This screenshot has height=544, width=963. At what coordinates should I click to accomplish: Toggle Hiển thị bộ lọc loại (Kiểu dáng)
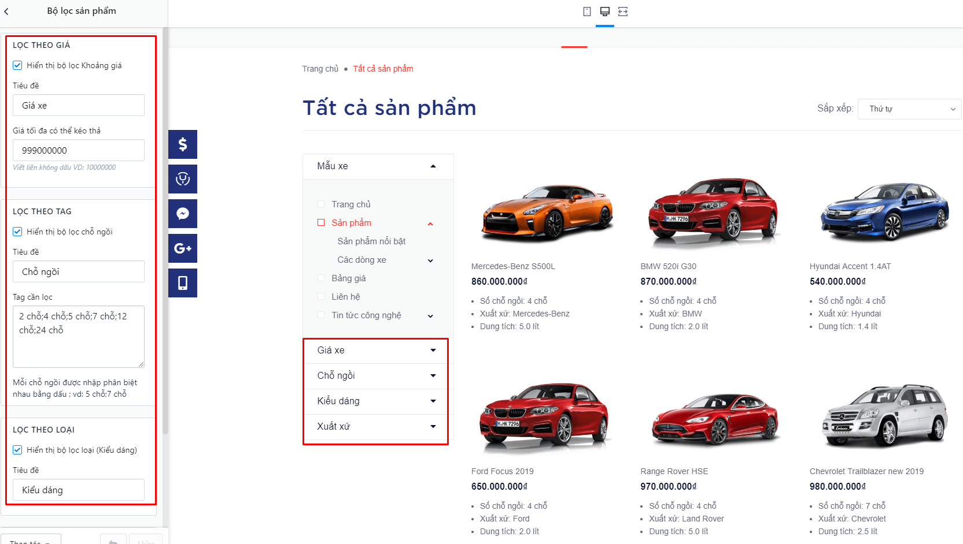17,450
